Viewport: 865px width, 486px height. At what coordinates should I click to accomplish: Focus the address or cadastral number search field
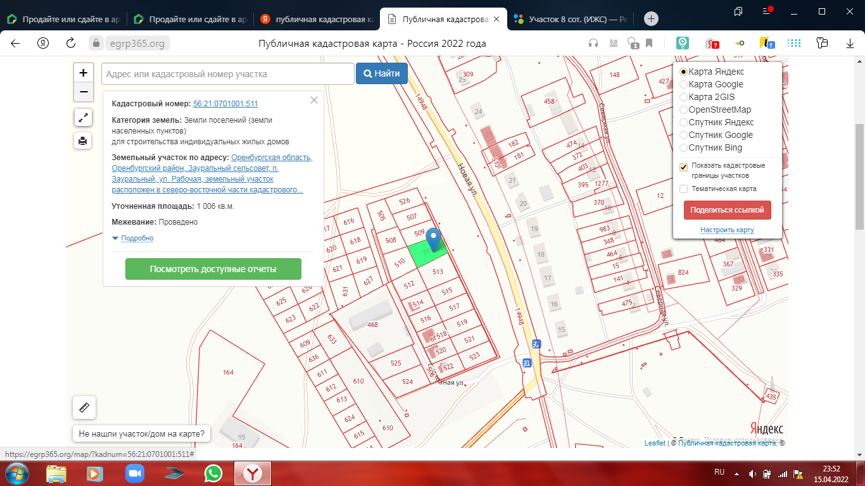227,73
